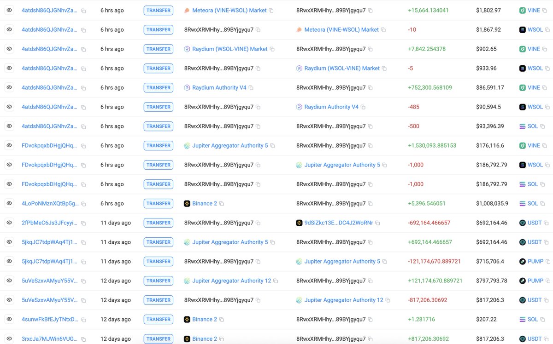Click PUMP token logo in $797,793.78 row
This screenshot has width=553, height=344.
click(523, 281)
